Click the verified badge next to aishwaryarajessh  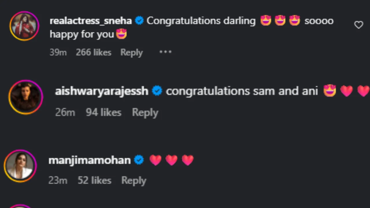coord(157,91)
